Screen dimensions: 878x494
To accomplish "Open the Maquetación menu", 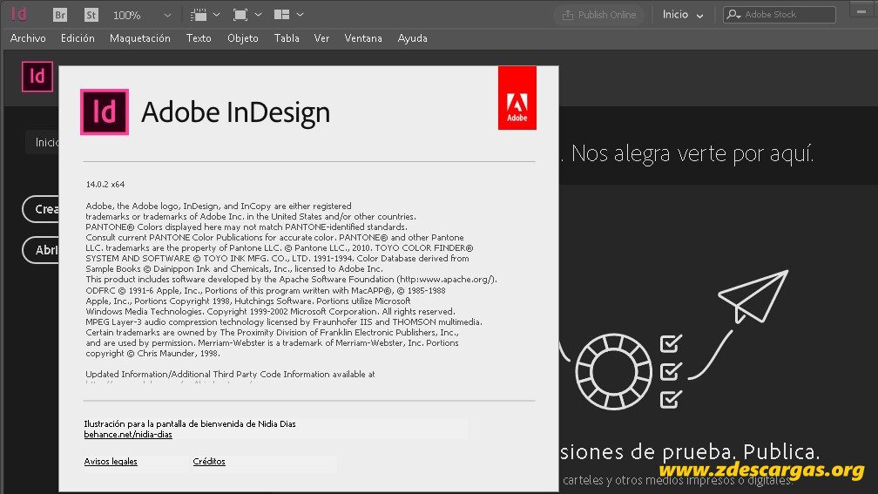I will [140, 38].
